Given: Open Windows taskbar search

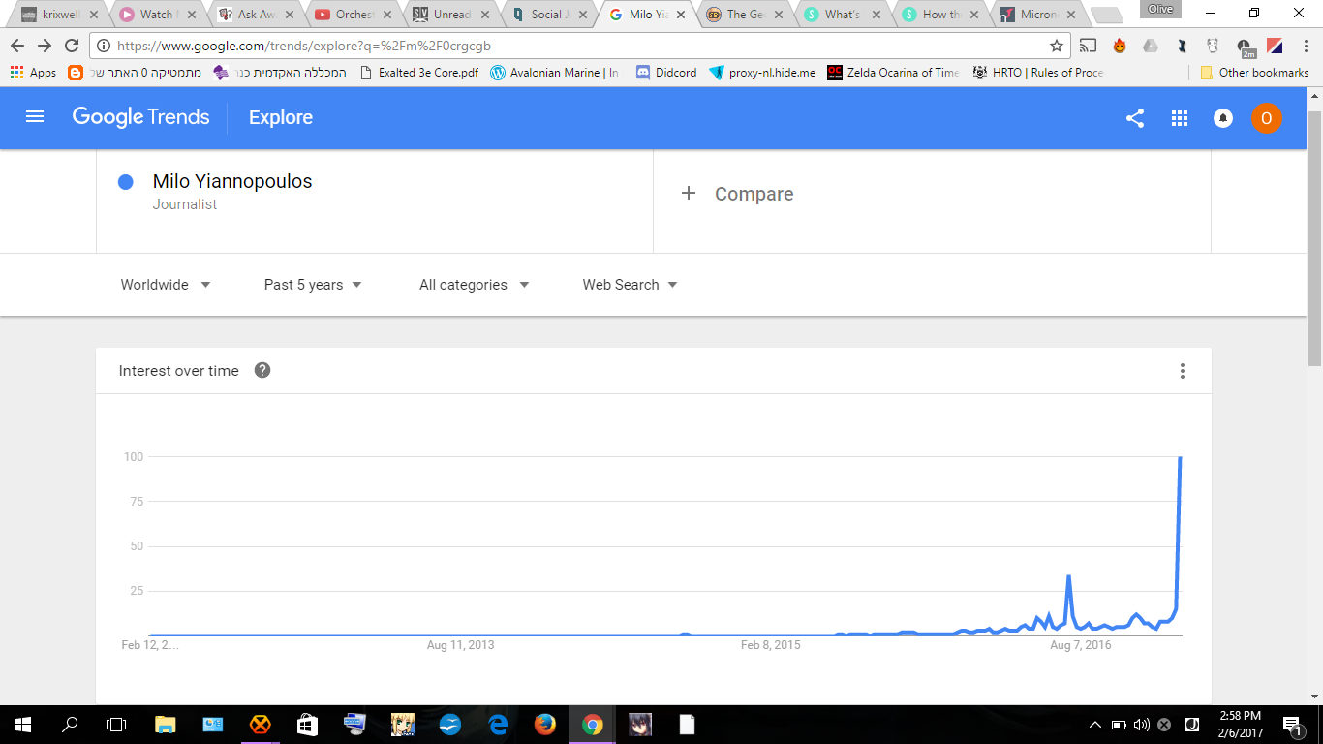Looking at the screenshot, I should point(70,725).
